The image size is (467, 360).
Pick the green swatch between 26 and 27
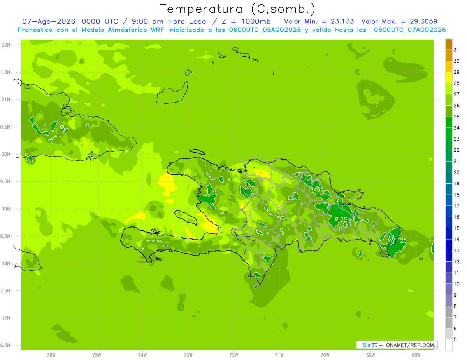click(x=449, y=100)
